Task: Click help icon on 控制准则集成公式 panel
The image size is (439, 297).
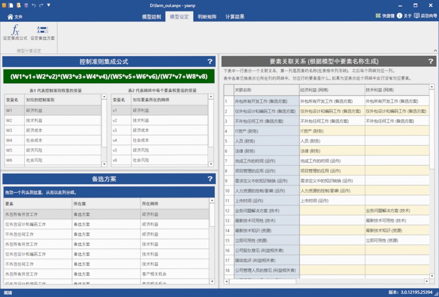Action: point(210,61)
